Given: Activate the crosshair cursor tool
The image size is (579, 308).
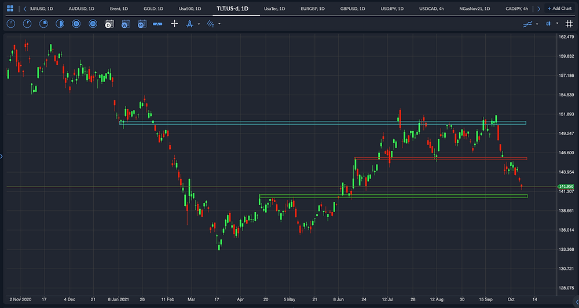Looking at the screenshot, I should coord(175,24).
